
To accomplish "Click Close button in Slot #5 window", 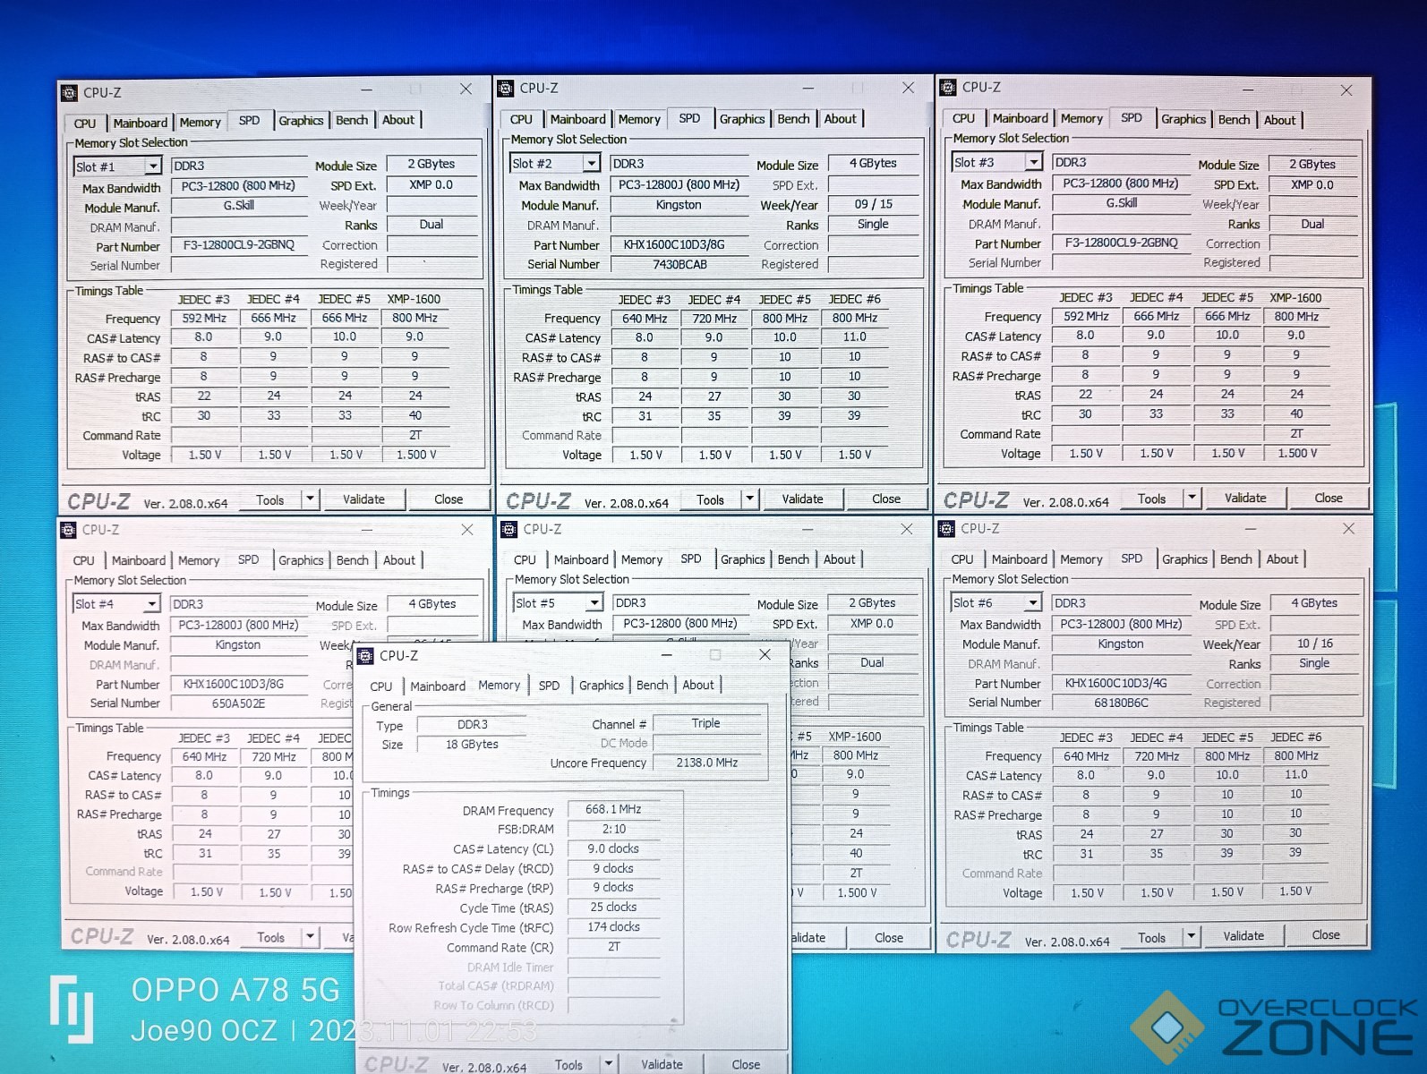I will click(888, 938).
